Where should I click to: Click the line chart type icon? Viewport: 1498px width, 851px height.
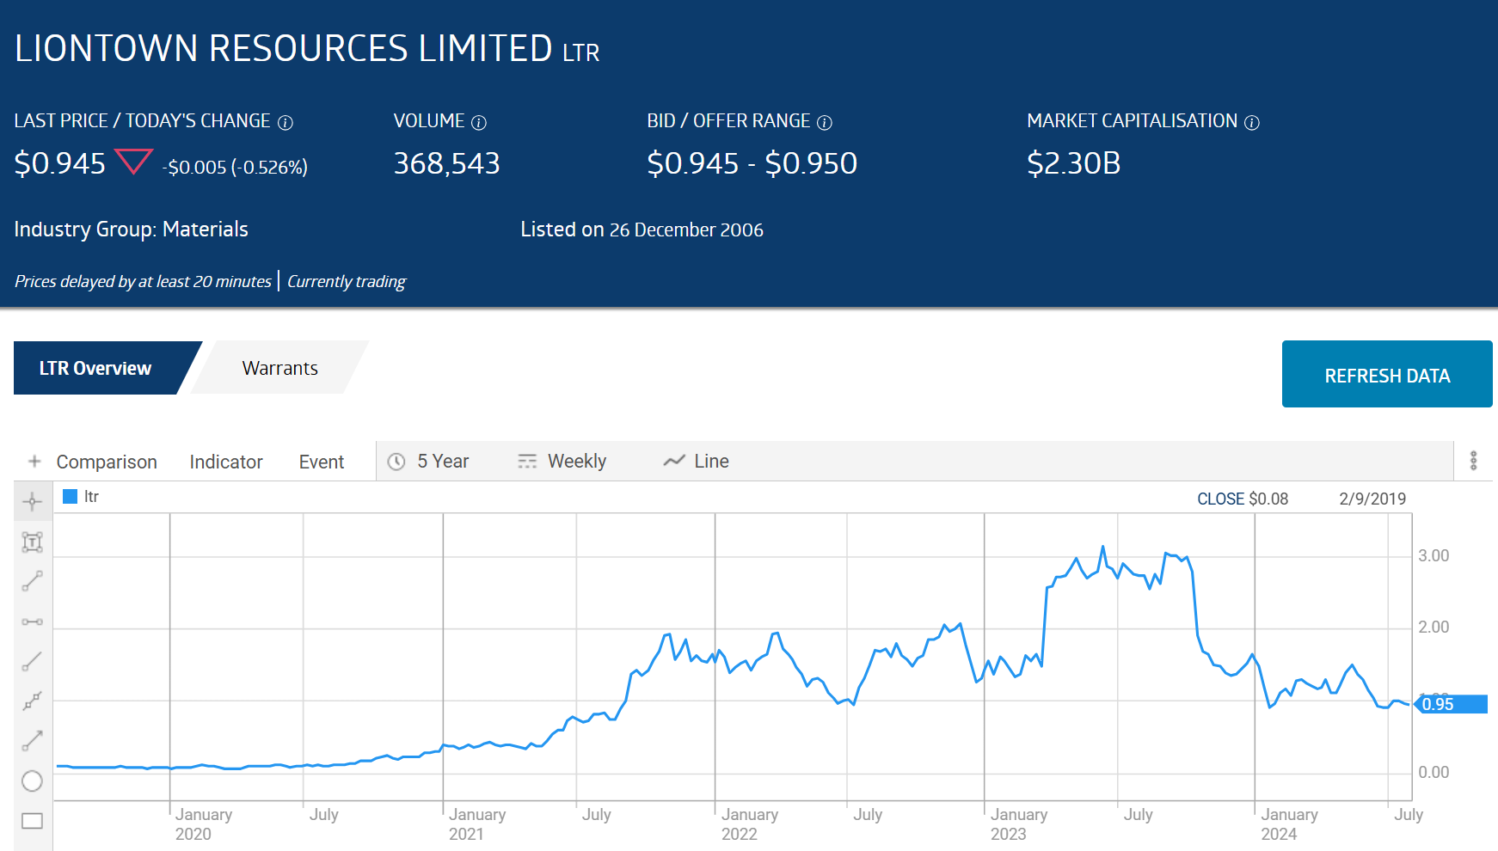674,462
